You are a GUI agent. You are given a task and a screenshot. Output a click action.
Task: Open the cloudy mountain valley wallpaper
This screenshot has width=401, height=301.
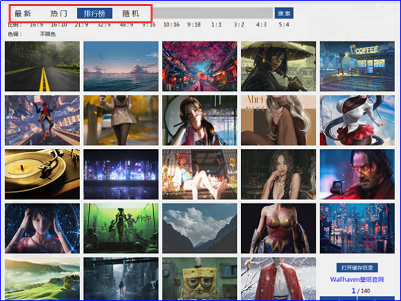coord(200,228)
